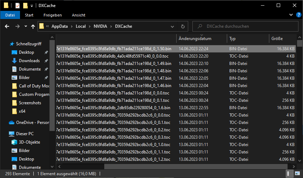
Task: Sort by Typ column header
Action: click(x=248, y=39)
